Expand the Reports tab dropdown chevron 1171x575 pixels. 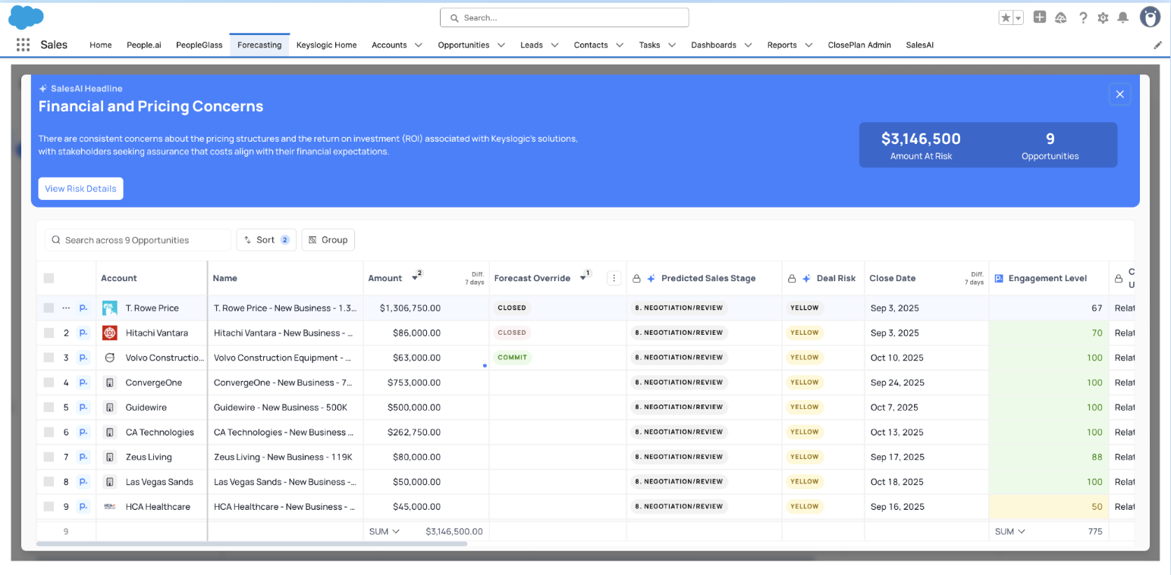point(808,45)
